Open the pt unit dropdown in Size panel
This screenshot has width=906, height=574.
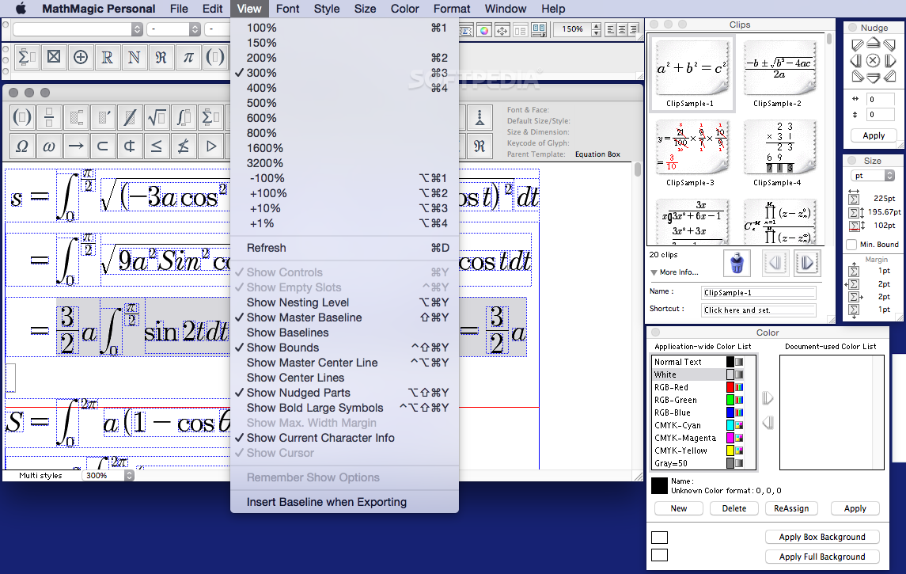(x=873, y=176)
